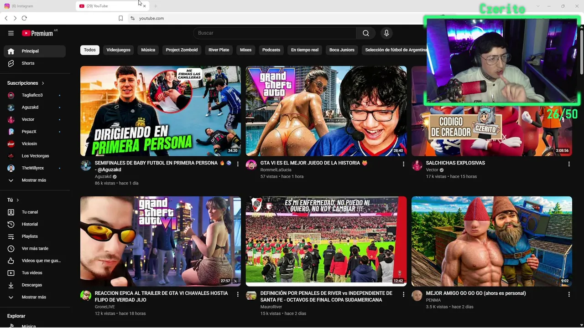
Task: Open Playlists in the sidebar
Action: pos(35,236)
